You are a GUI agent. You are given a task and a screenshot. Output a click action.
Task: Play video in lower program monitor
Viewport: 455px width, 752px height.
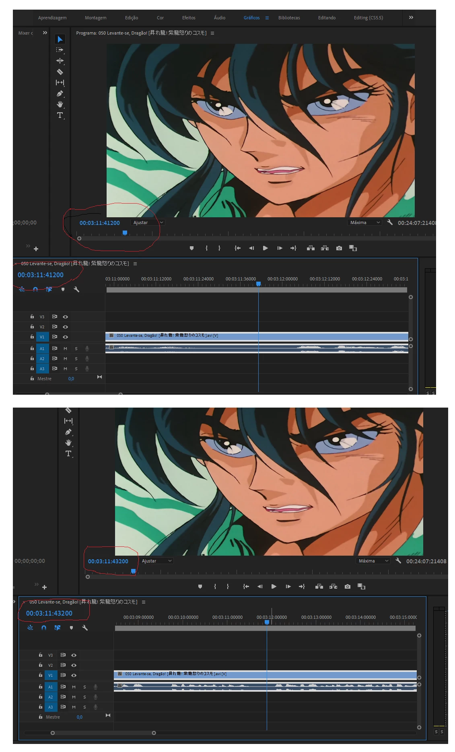pyautogui.click(x=274, y=587)
